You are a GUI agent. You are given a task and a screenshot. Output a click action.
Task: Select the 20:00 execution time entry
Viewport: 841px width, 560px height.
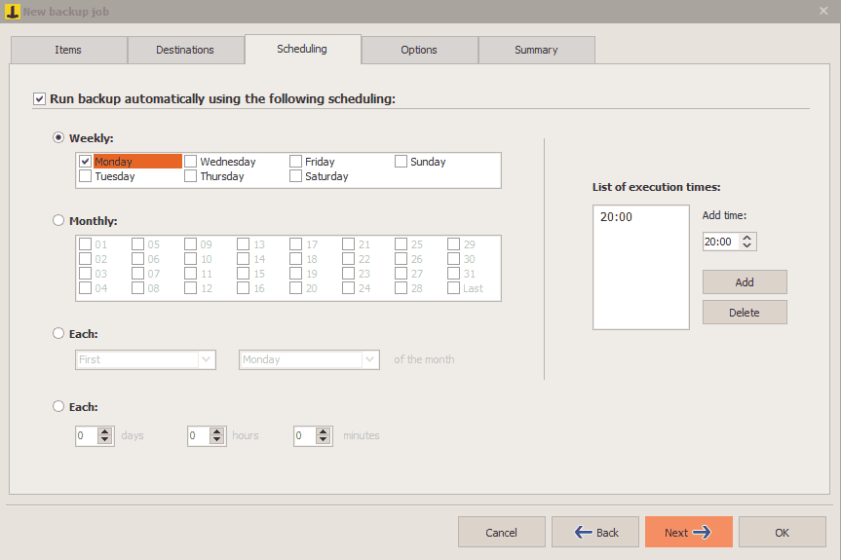click(x=616, y=216)
